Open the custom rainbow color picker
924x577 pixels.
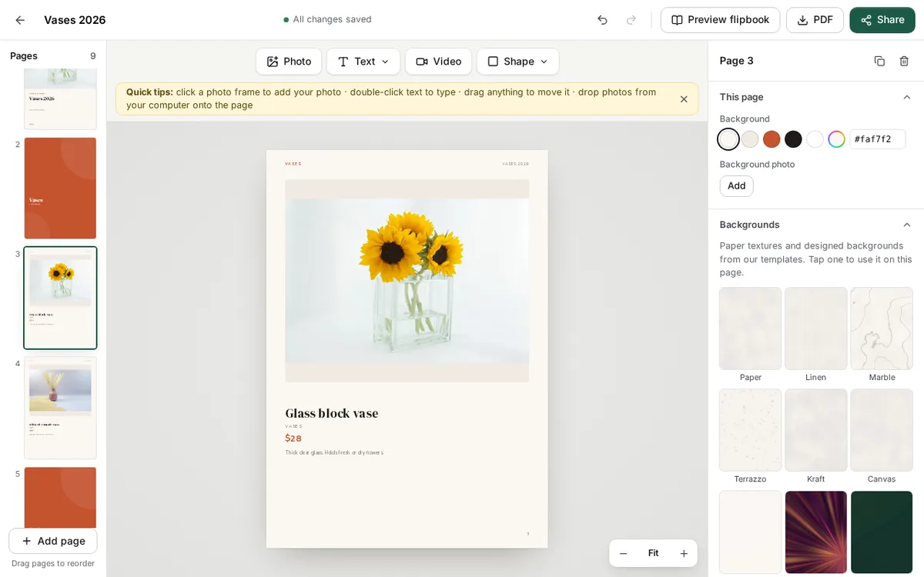(836, 139)
